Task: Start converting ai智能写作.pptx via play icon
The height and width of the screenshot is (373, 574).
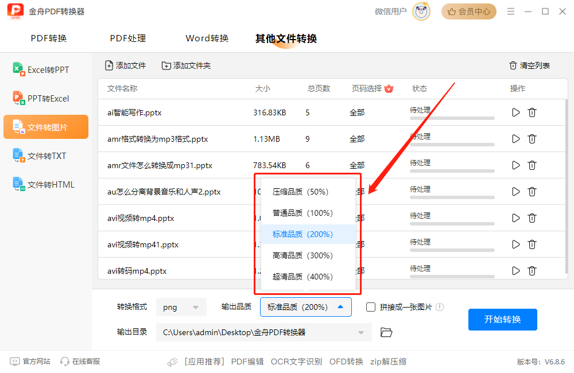Action: tap(515, 112)
